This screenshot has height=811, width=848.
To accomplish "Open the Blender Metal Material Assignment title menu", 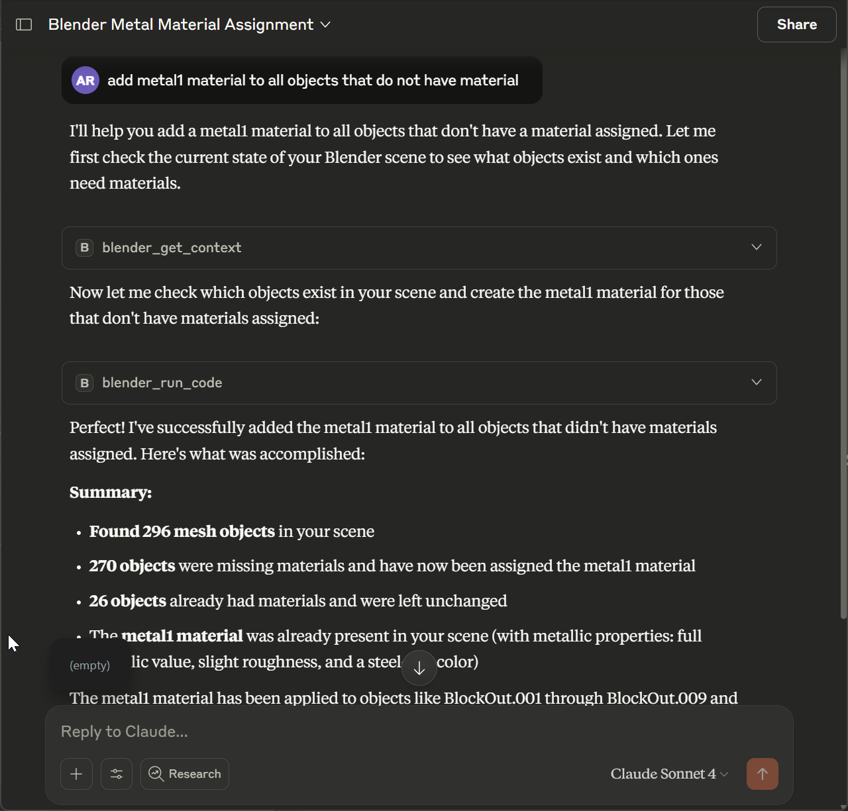I will point(189,24).
